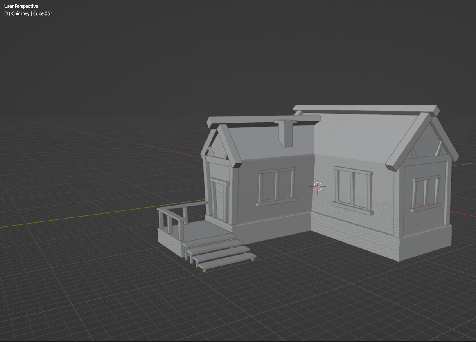Click the orange origin point near the stairs
The height and width of the screenshot is (342, 476).
204,270
